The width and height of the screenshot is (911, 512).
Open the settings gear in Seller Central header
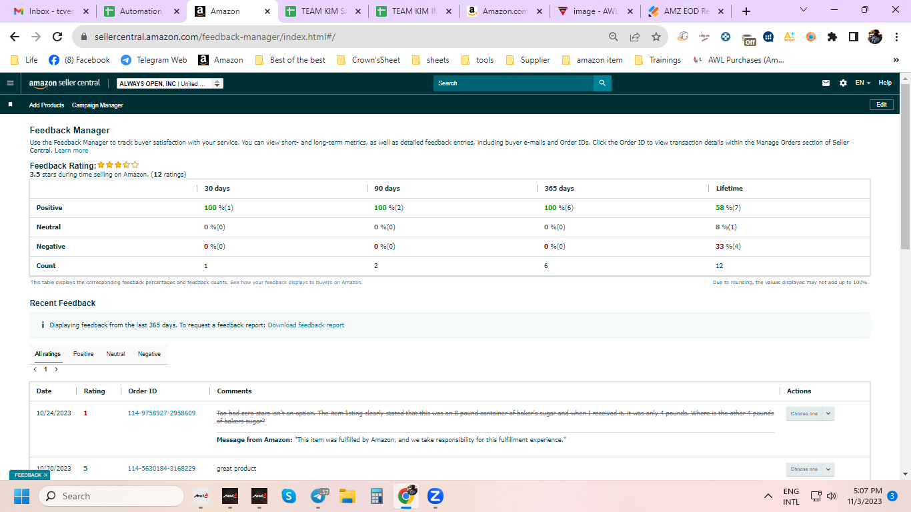click(843, 83)
